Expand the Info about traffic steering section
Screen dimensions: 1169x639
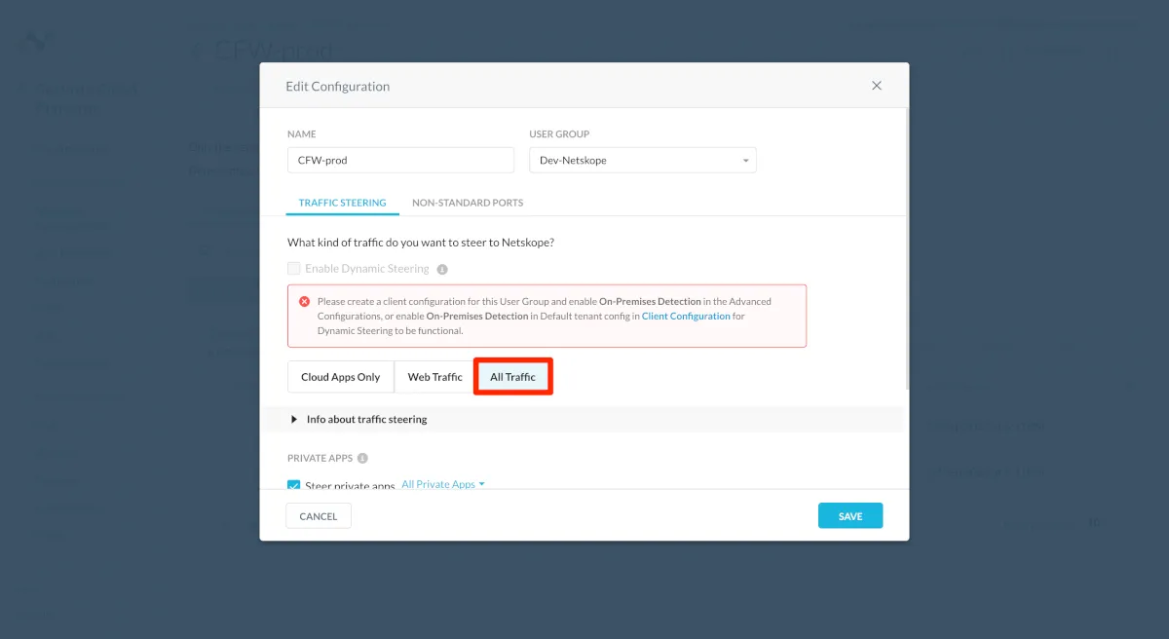(294, 420)
